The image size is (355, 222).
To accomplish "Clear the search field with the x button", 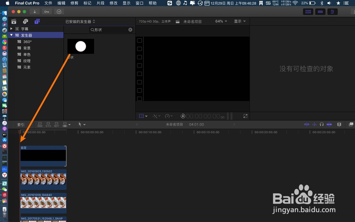I will (130, 30).
